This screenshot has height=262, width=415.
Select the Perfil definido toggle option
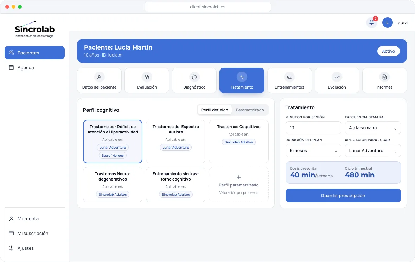click(215, 110)
